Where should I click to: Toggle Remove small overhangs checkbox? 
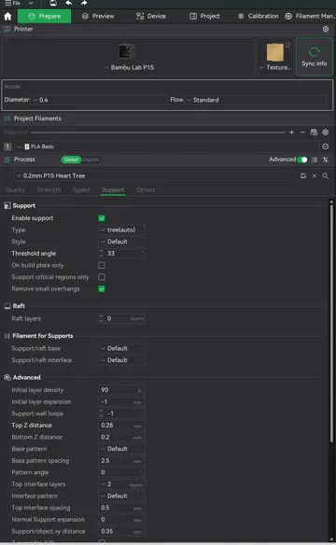point(102,289)
